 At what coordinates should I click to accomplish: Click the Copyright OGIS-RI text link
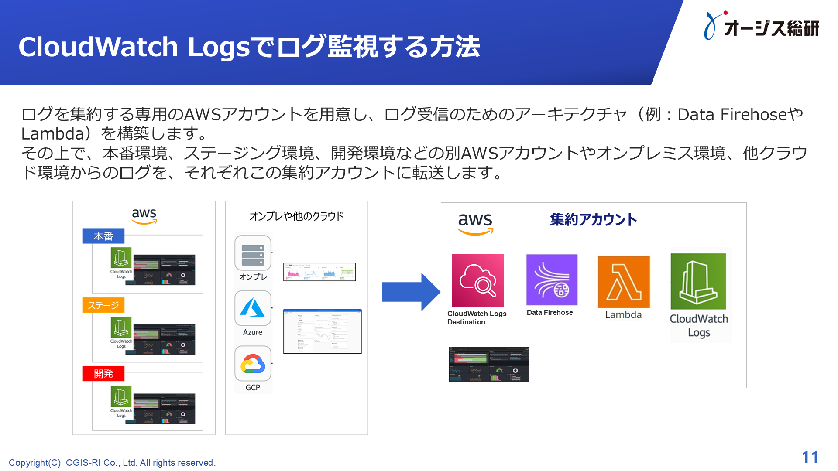click(x=114, y=462)
